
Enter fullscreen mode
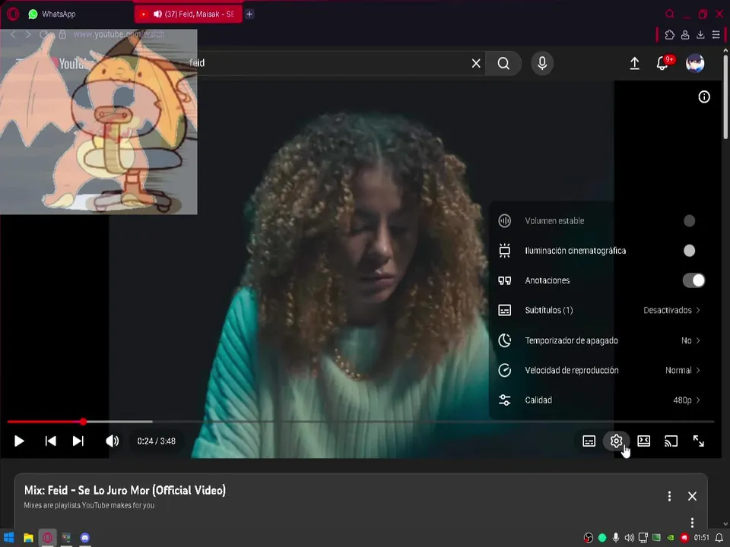698,441
